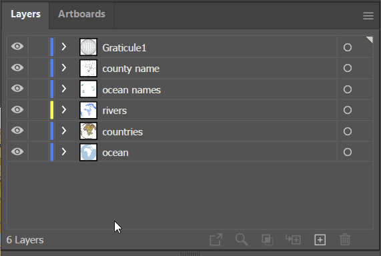Toggle lock box for ocean layer

click(x=39, y=152)
